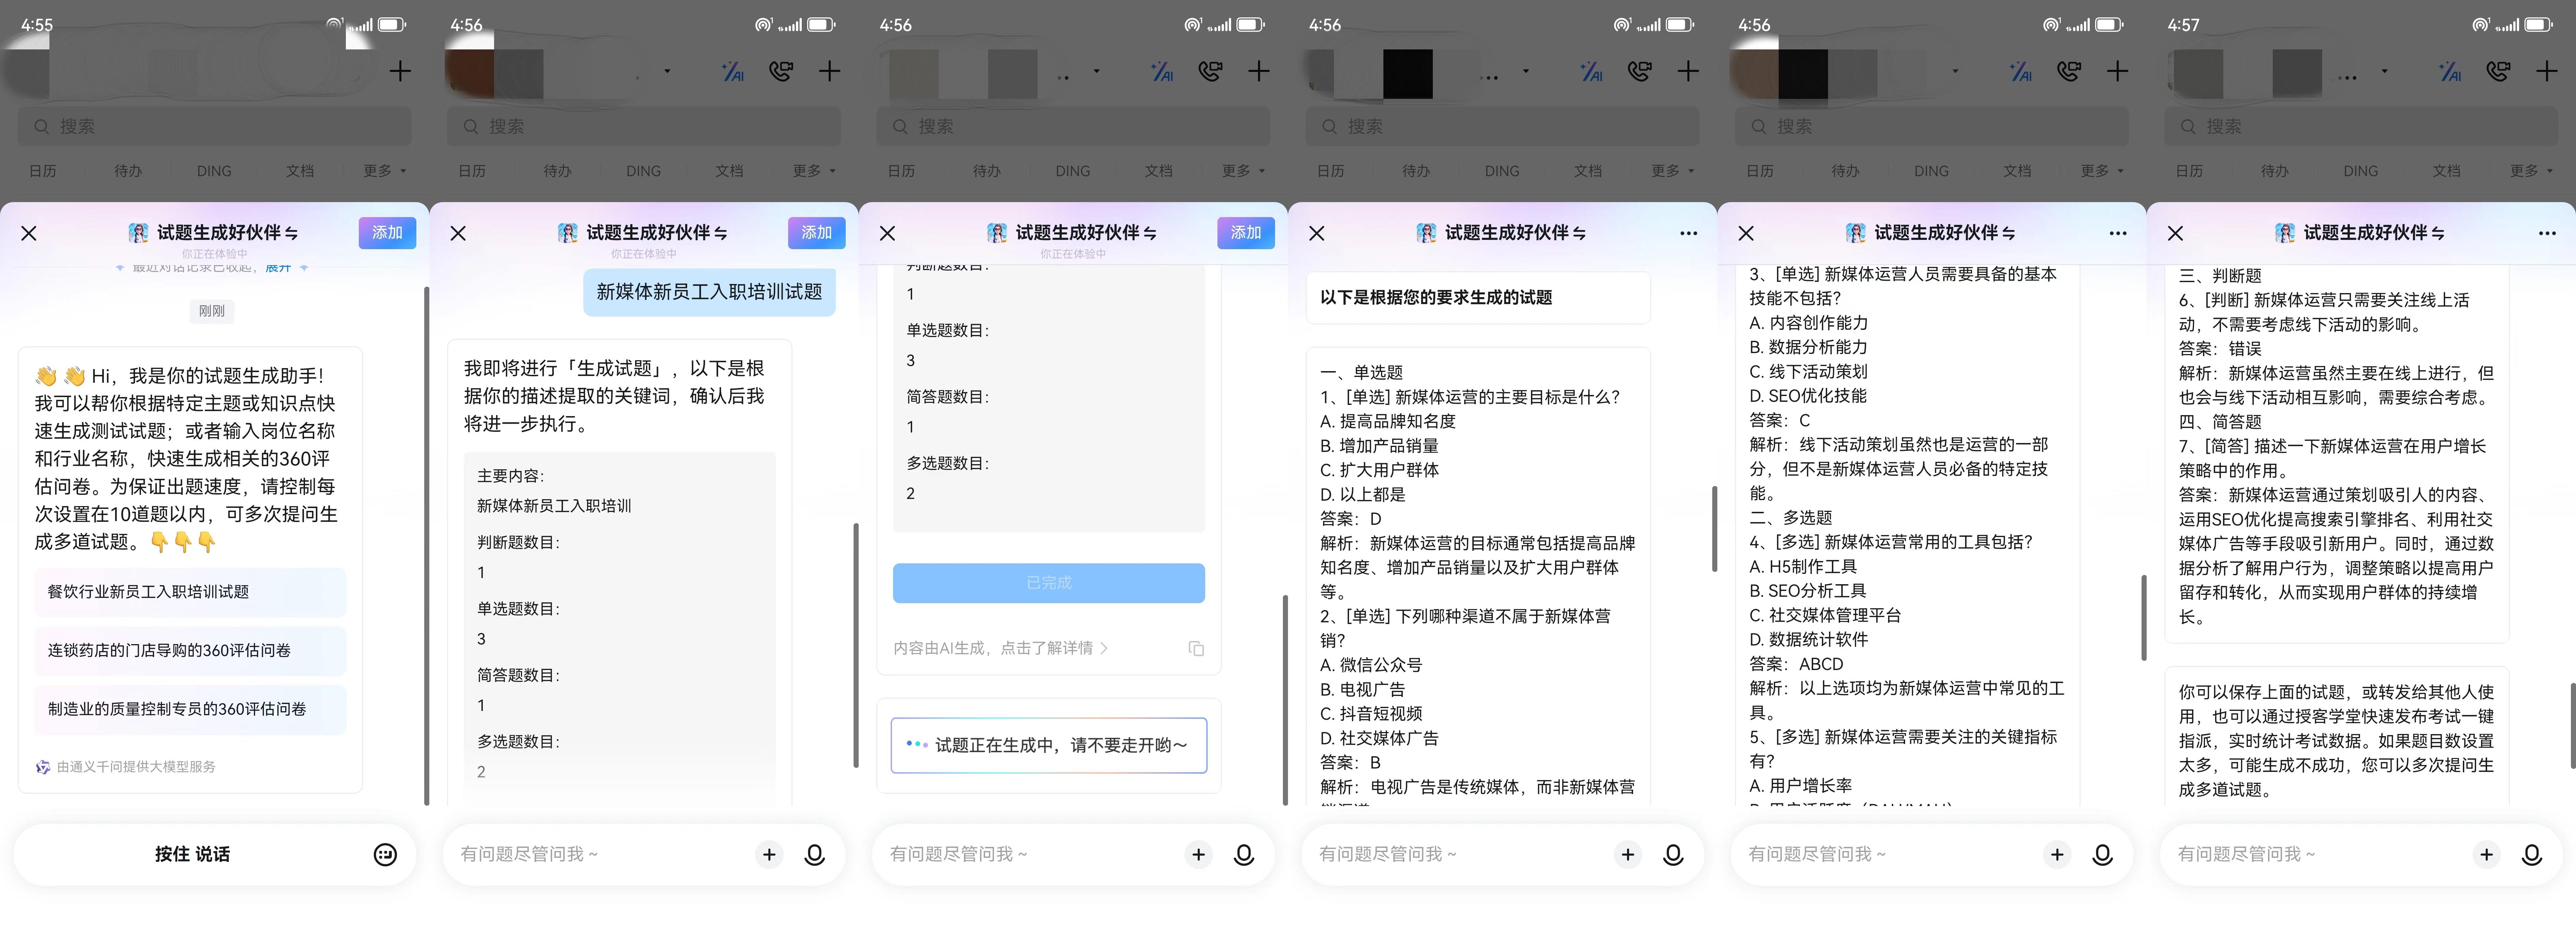The image size is (2576, 927).
Task: Switch to 文档 tab on the 4:55 screen
Action: coord(300,171)
